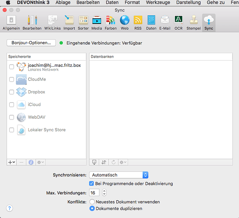Click the minus button to remove location

[21, 162]
